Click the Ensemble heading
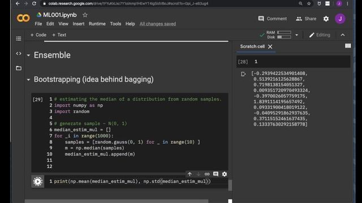Viewport: 362px width, 203px height. [52, 55]
